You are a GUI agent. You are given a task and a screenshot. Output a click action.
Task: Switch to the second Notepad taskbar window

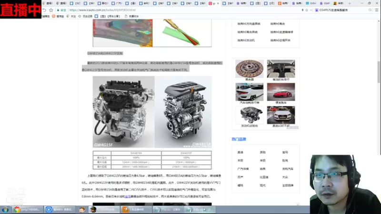200,210
